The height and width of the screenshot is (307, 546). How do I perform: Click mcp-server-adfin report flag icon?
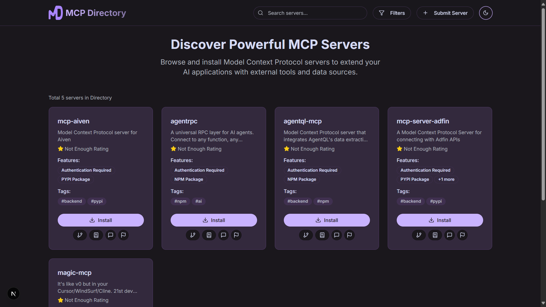462,235
